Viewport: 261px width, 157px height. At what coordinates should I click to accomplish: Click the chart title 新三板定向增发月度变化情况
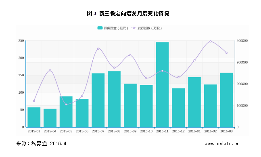134,13
